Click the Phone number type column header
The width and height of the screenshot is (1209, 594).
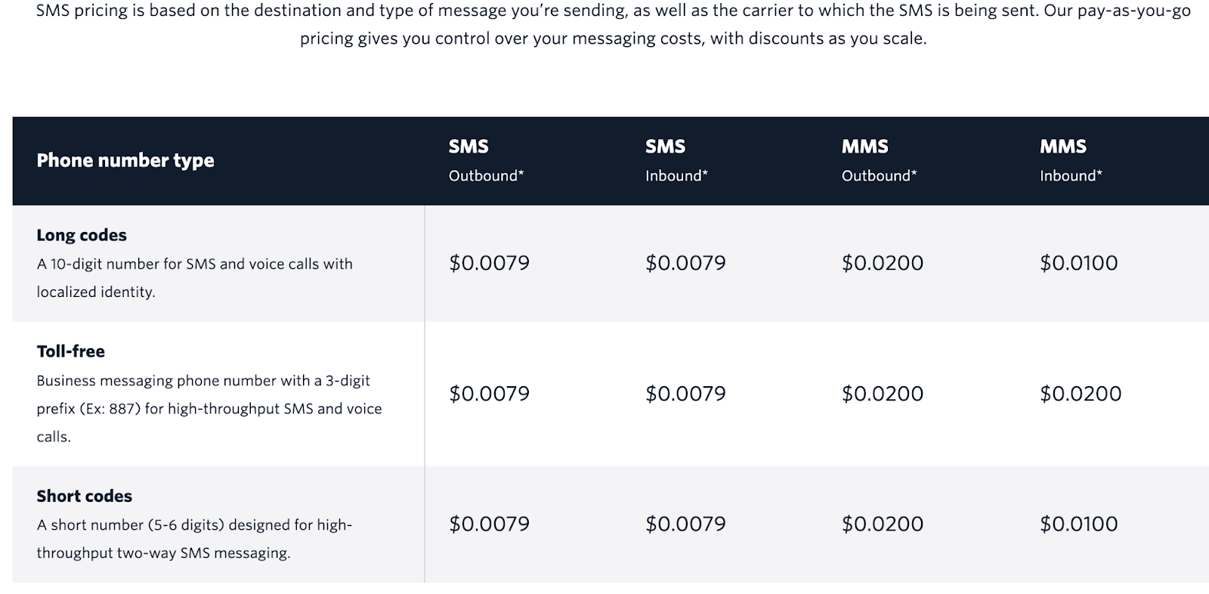click(x=125, y=160)
